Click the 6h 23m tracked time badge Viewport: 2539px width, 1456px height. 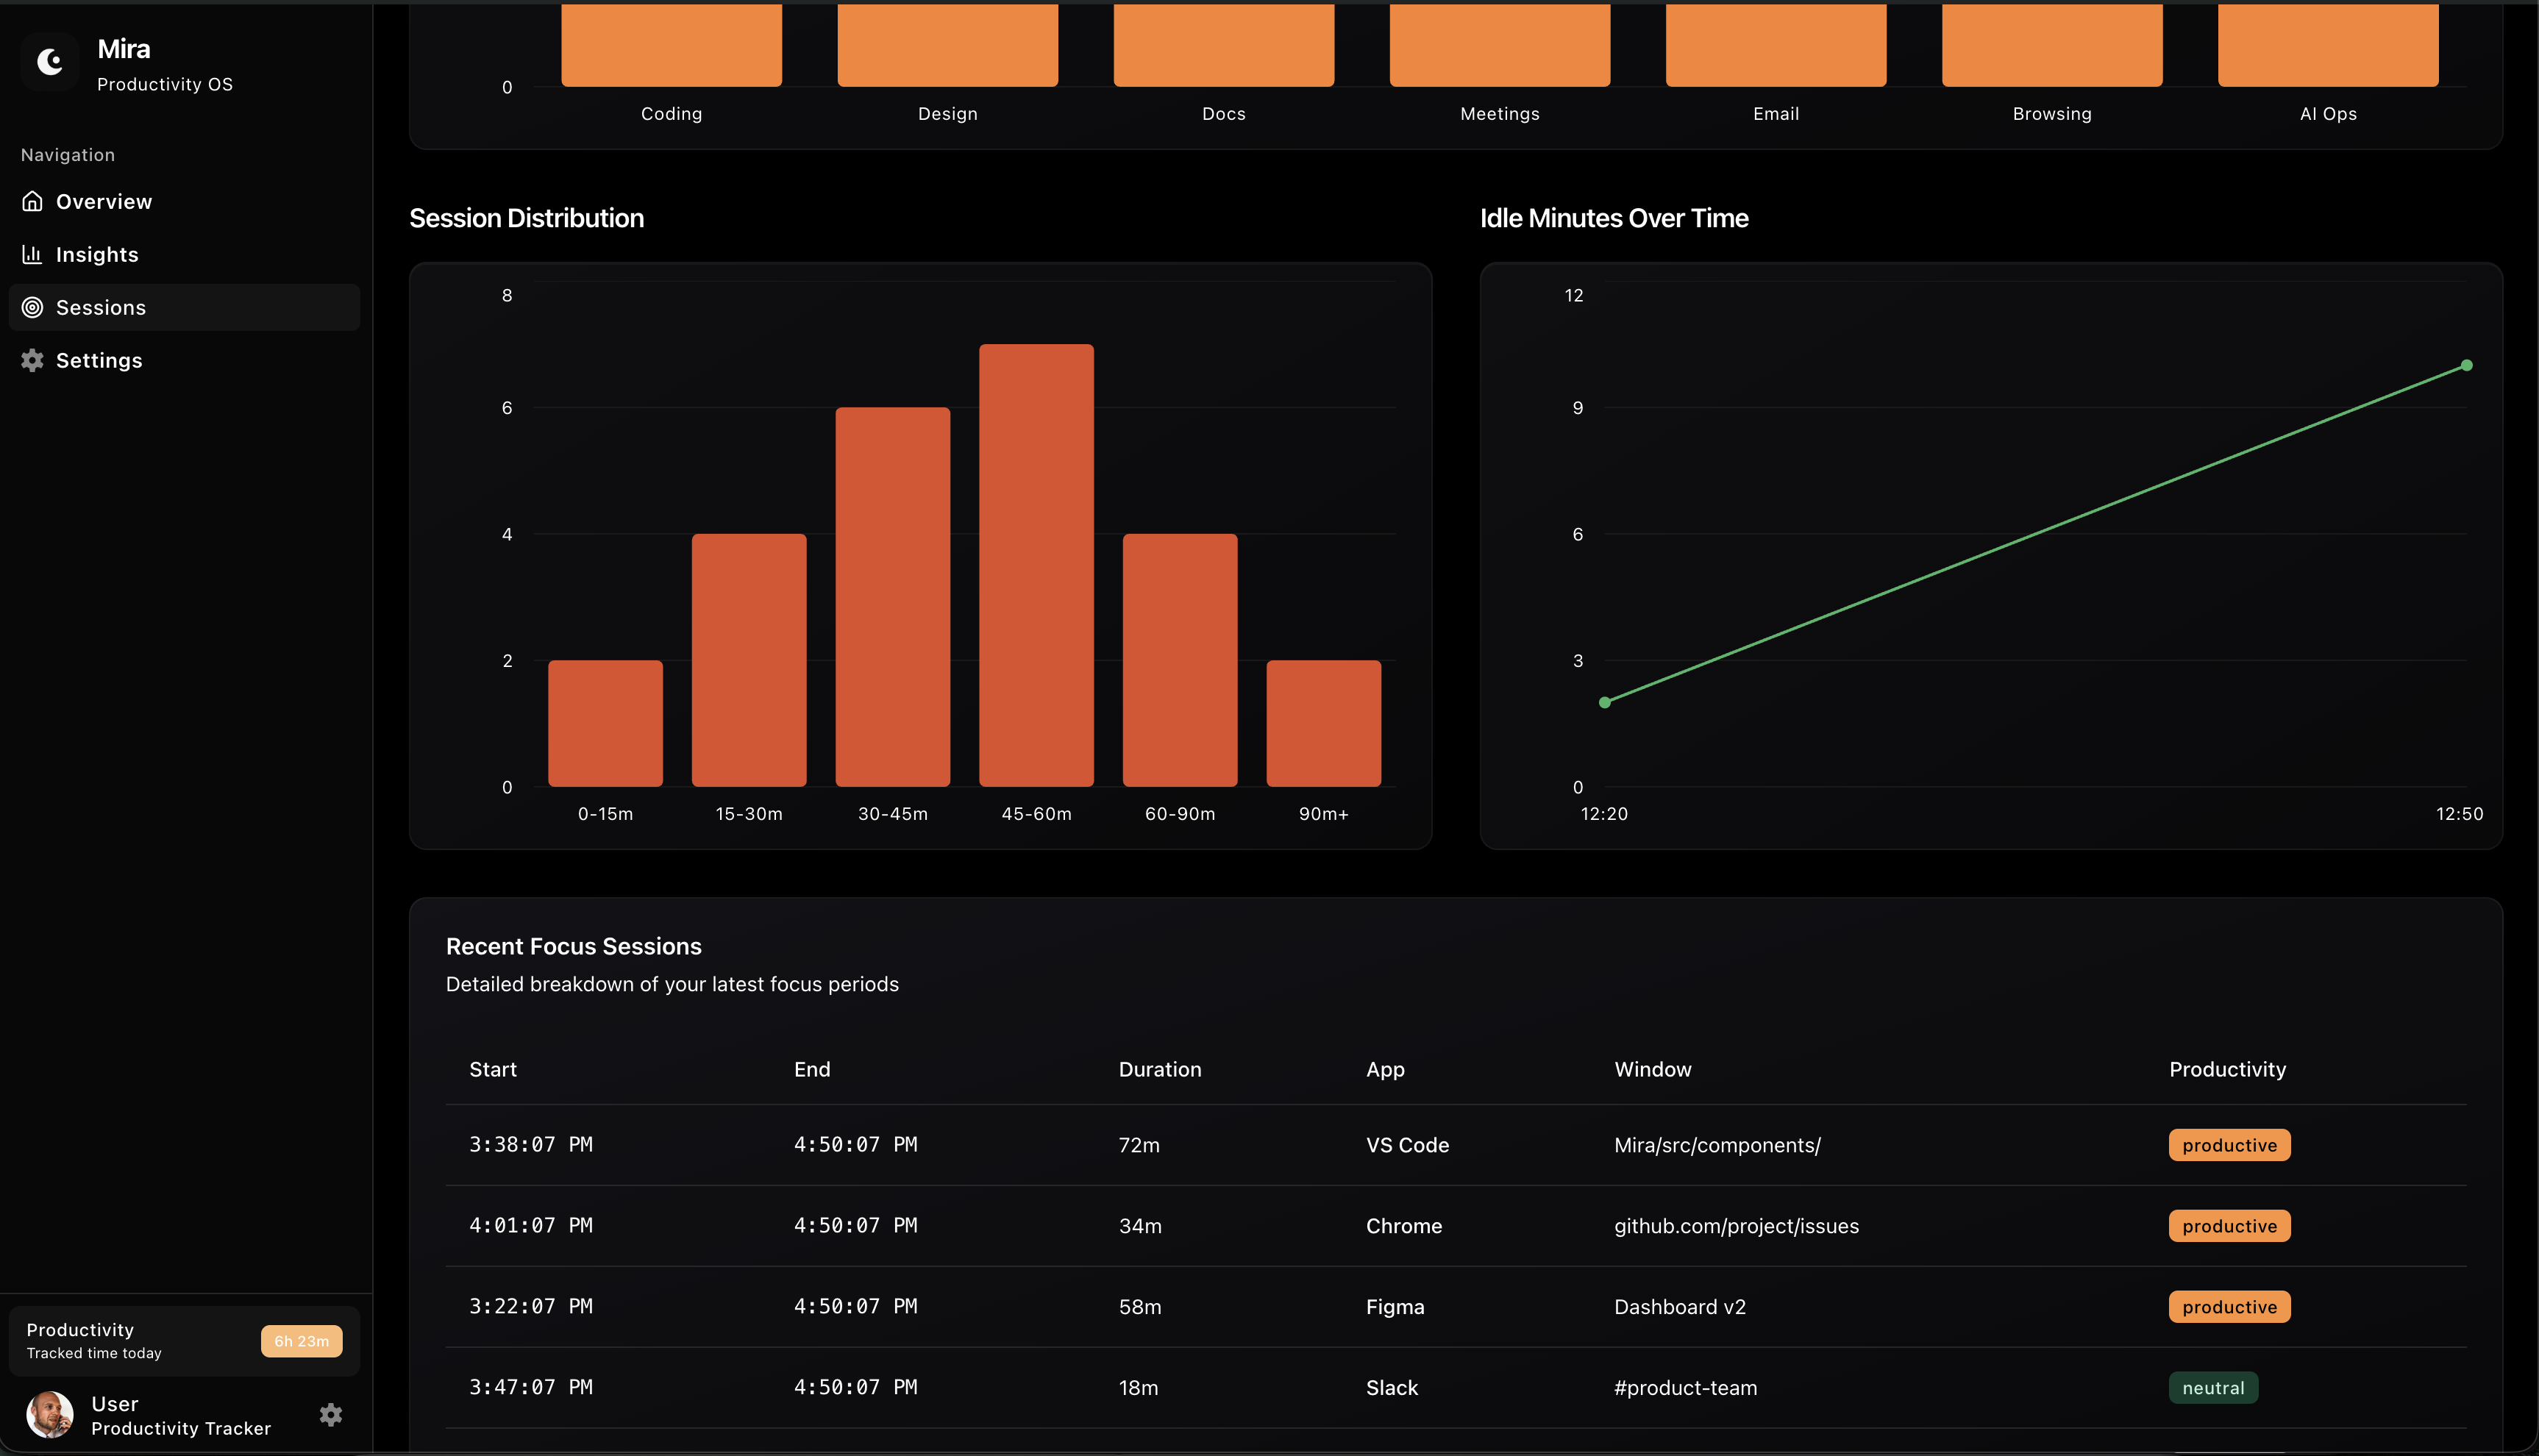pyautogui.click(x=301, y=1341)
